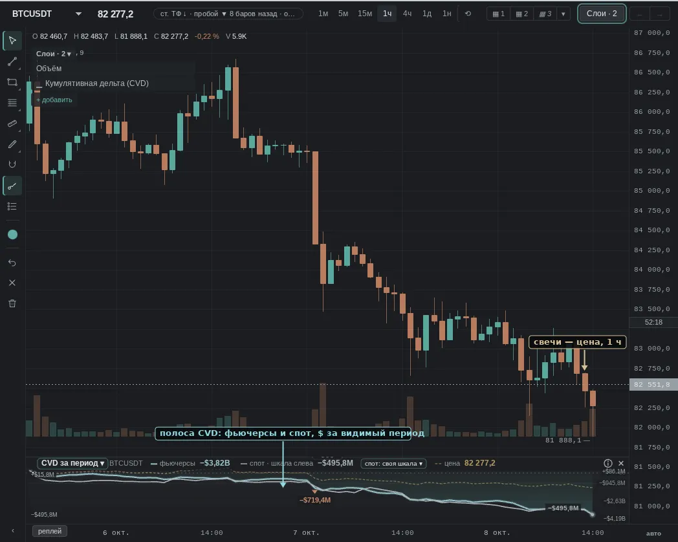Image resolution: width=678 pixels, height=542 pixels.
Task: Switch to the 4ч timeframe
Action: (407, 14)
